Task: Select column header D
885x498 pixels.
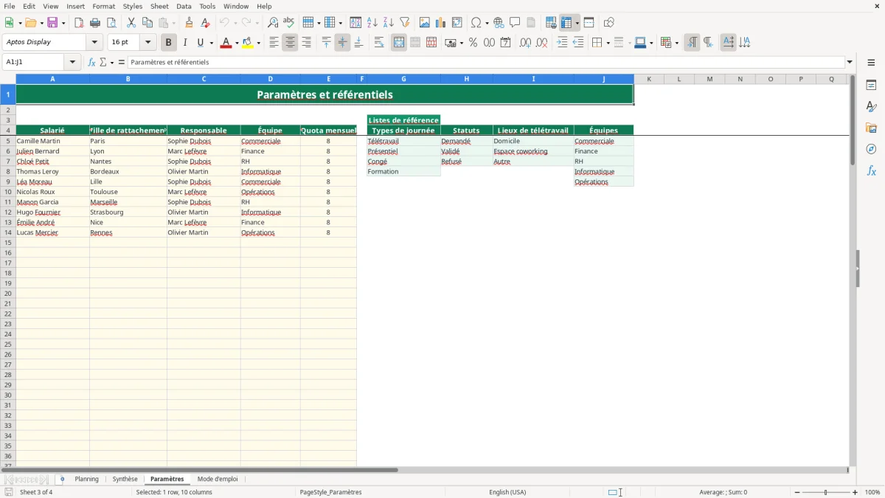Action: [270, 79]
